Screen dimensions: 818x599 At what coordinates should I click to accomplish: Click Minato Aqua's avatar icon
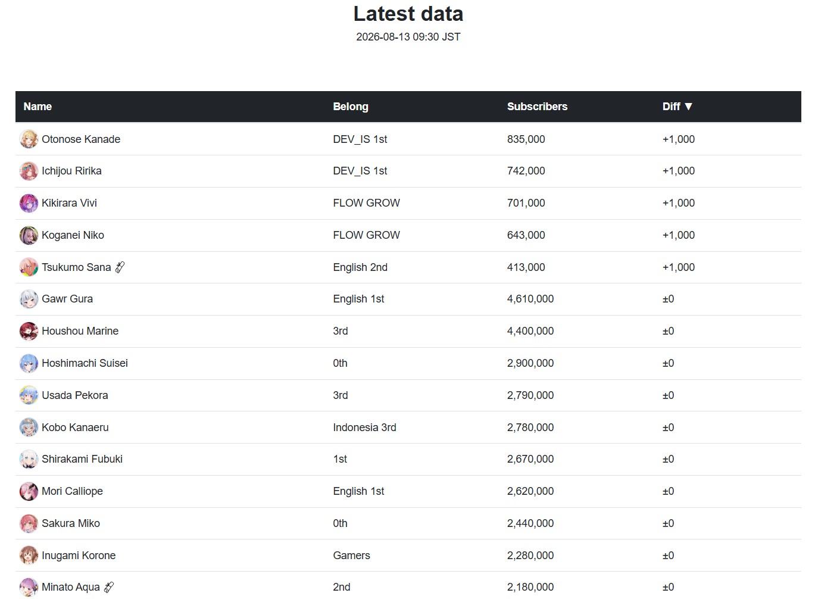click(29, 587)
